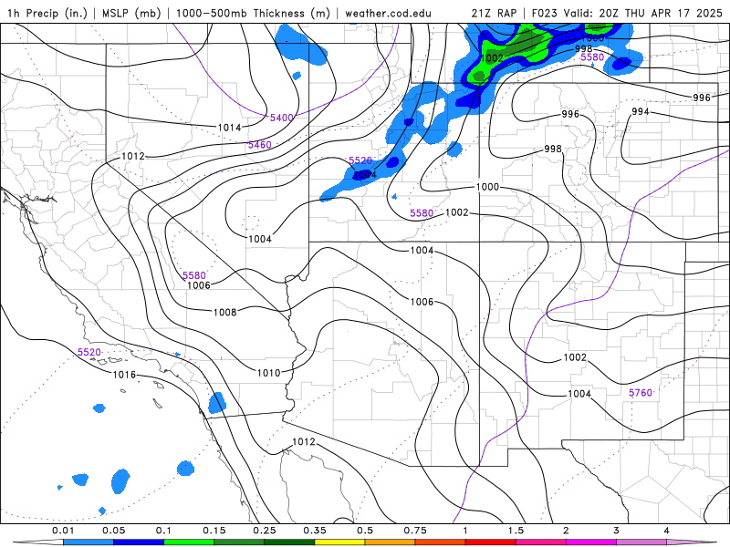The height and width of the screenshot is (547, 730).
Task: Click the "0.05" legend value
Action: point(113,531)
